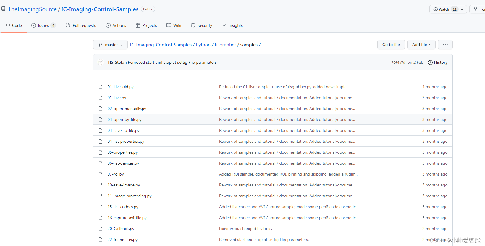Open file 04-list-properties.py
485x246 pixels.
pos(126,141)
